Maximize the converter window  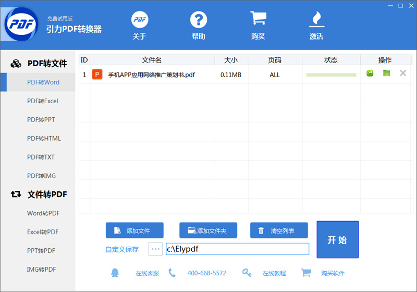coord(400,6)
